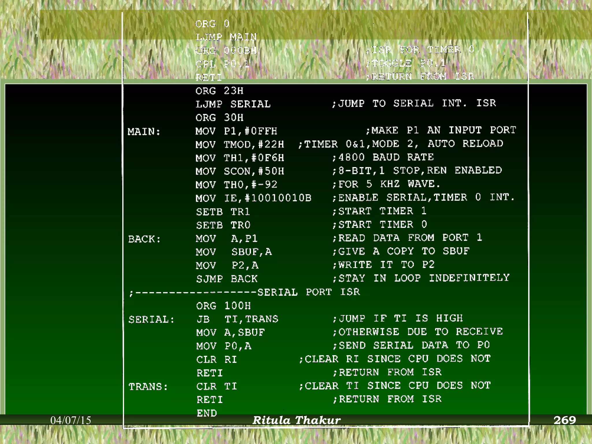
Task: Click the date 04/07/15 in footer
Action: click(x=71, y=420)
